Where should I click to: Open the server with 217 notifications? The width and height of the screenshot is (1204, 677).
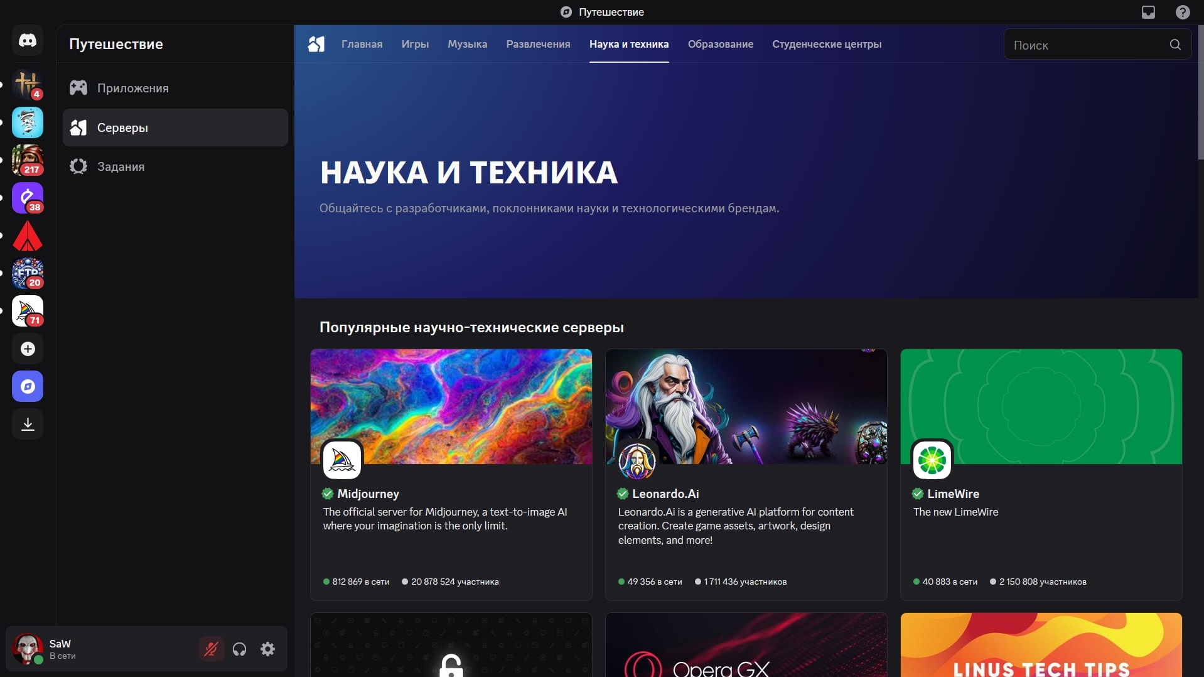click(28, 160)
